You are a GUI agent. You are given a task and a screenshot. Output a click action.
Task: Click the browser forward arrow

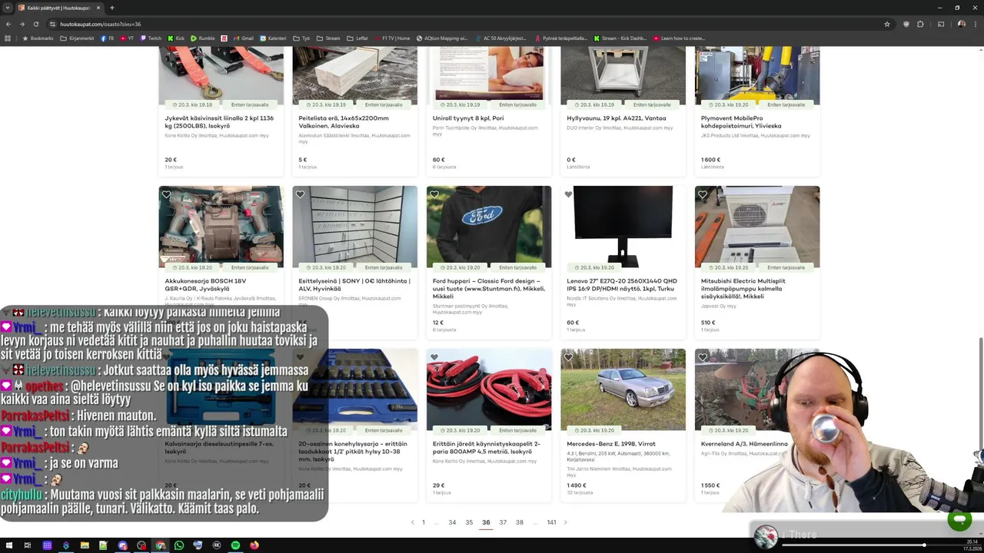click(x=22, y=24)
